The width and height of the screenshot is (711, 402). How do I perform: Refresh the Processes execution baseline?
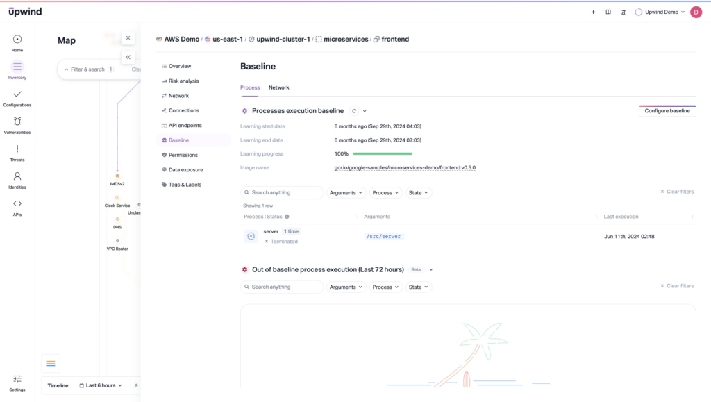pos(355,110)
